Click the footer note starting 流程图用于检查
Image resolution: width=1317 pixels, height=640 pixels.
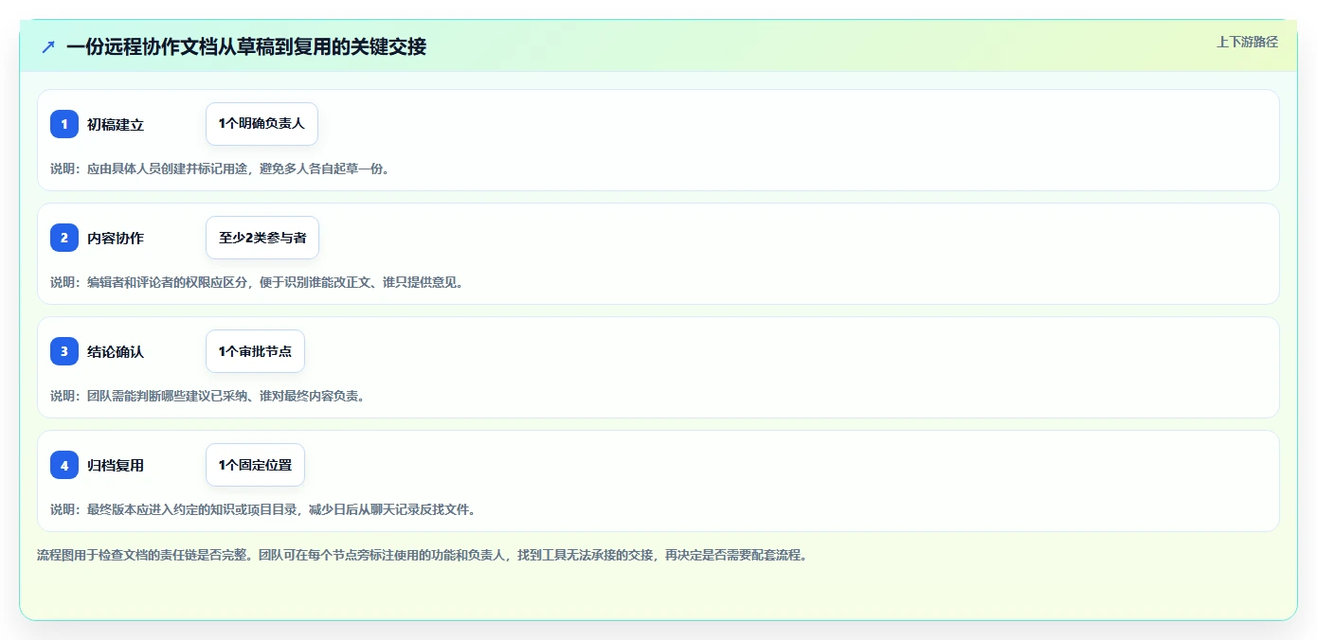422,555
